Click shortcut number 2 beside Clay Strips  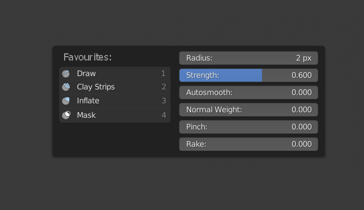tap(164, 87)
